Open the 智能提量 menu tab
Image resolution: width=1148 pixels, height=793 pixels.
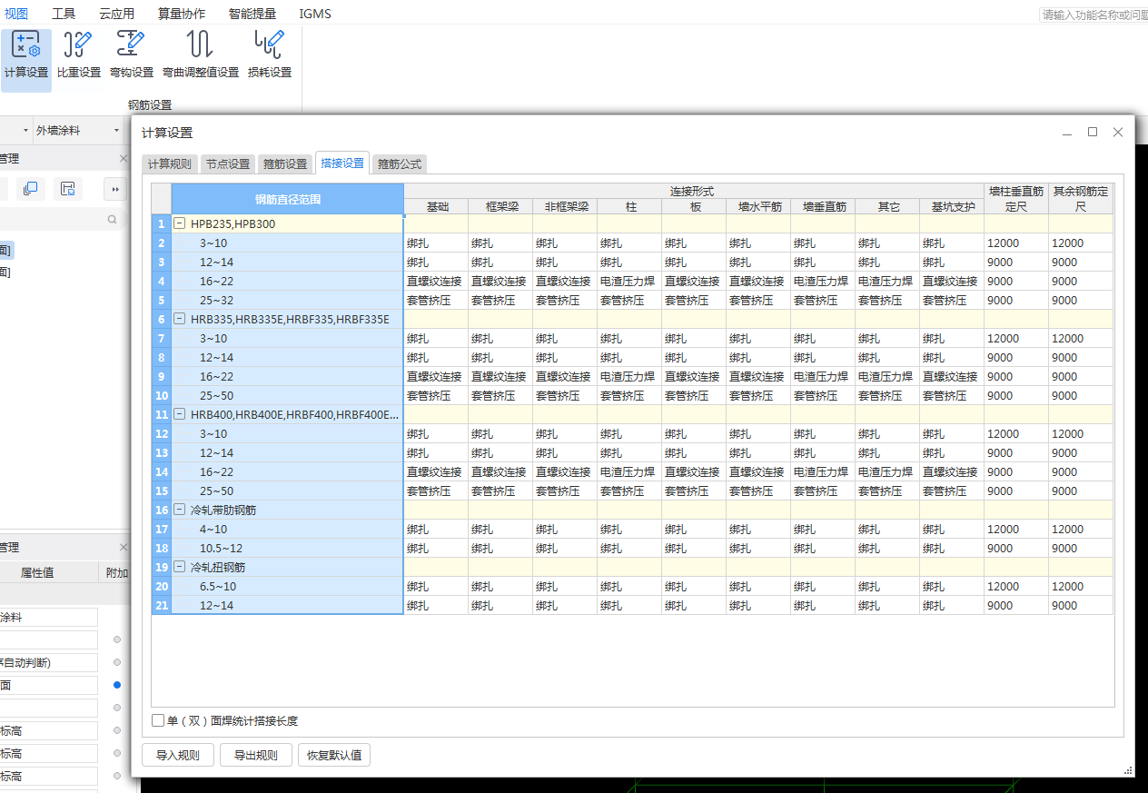click(252, 14)
